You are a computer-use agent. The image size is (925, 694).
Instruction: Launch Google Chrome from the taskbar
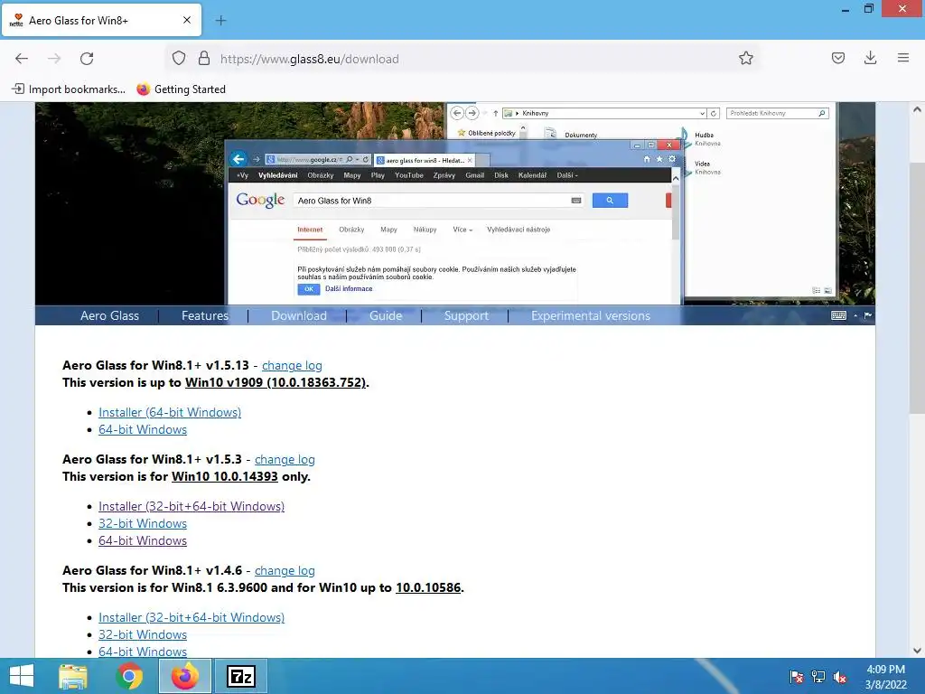click(129, 676)
